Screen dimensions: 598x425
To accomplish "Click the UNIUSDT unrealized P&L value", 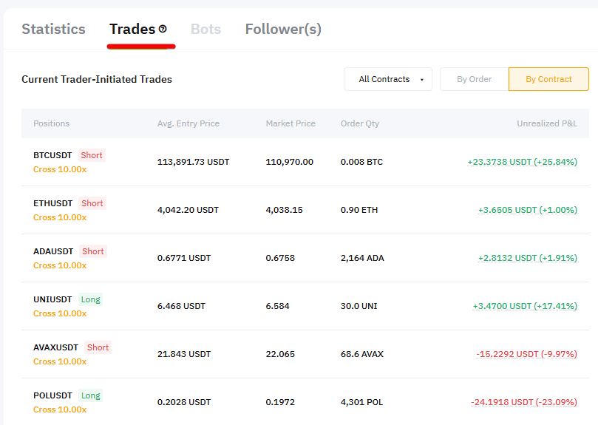I will click(x=525, y=306).
